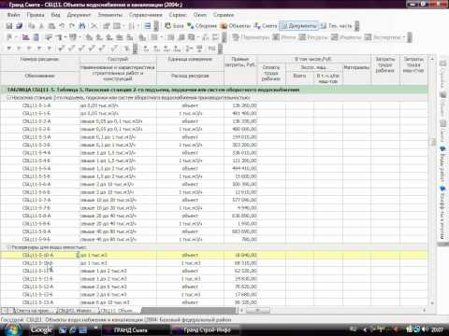Click the Google search box on taskbar
The height and width of the screenshot is (336, 449).
[41, 329]
